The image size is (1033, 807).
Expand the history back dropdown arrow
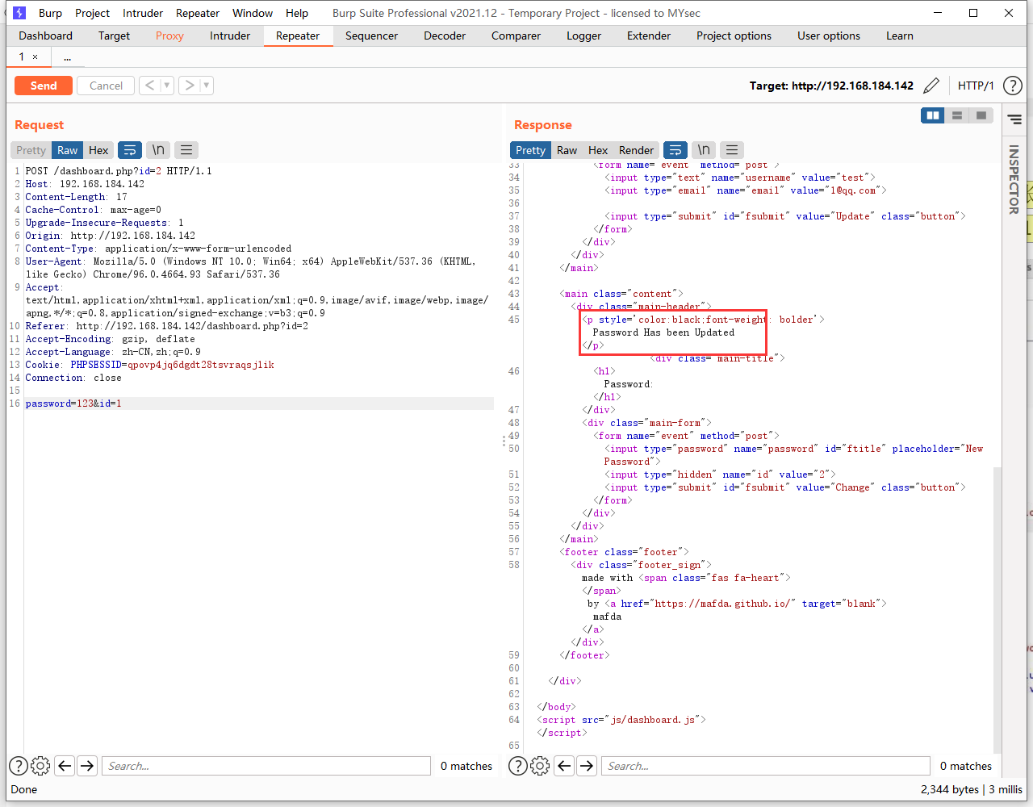pyautogui.click(x=167, y=86)
